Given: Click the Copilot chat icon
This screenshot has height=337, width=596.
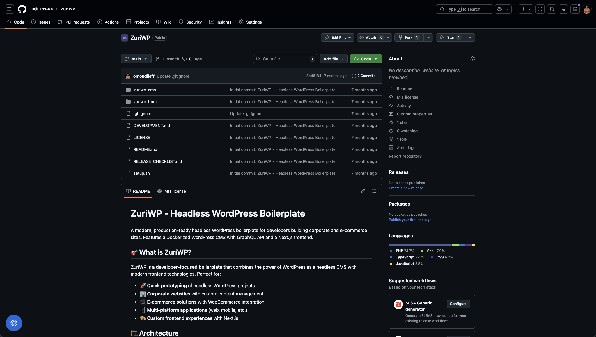Looking at the screenshot, I should 500,9.
